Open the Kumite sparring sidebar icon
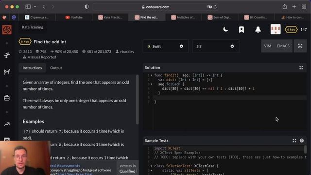 click(7, 72)
